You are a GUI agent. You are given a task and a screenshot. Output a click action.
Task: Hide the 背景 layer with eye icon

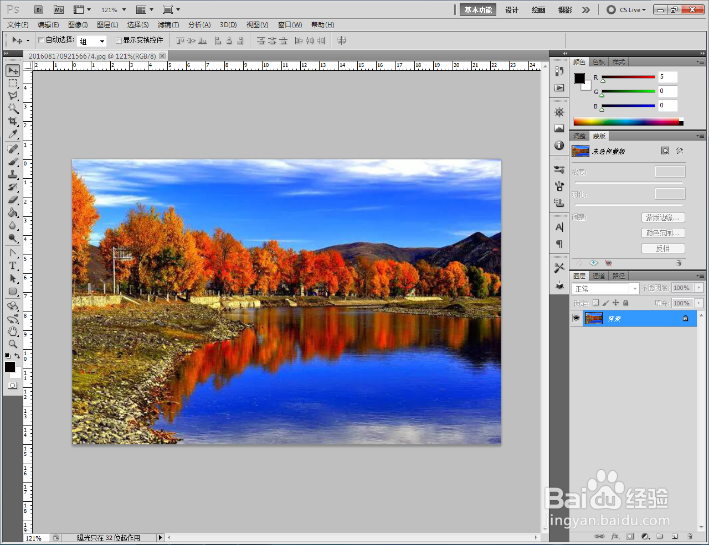(x=576, y=318)
